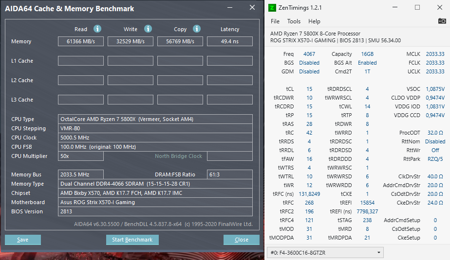The width and height of the screenshot is (450, 260).
Task: Click the empty L2 Cache Write field
Action: [x=131, y=80]
